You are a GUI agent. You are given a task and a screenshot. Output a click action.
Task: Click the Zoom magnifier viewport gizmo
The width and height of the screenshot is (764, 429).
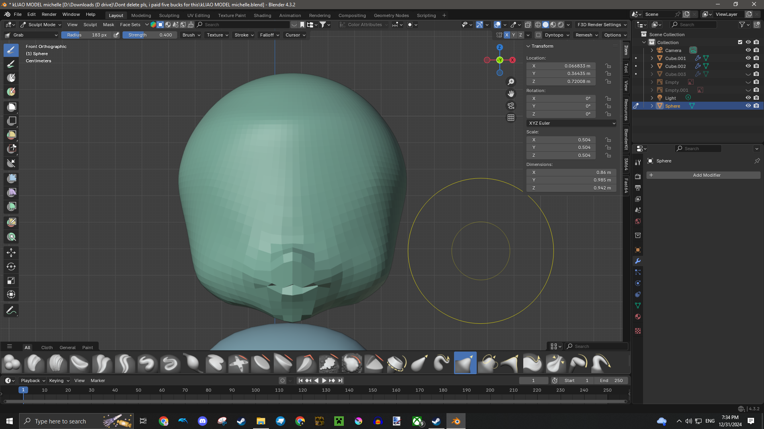511,82
